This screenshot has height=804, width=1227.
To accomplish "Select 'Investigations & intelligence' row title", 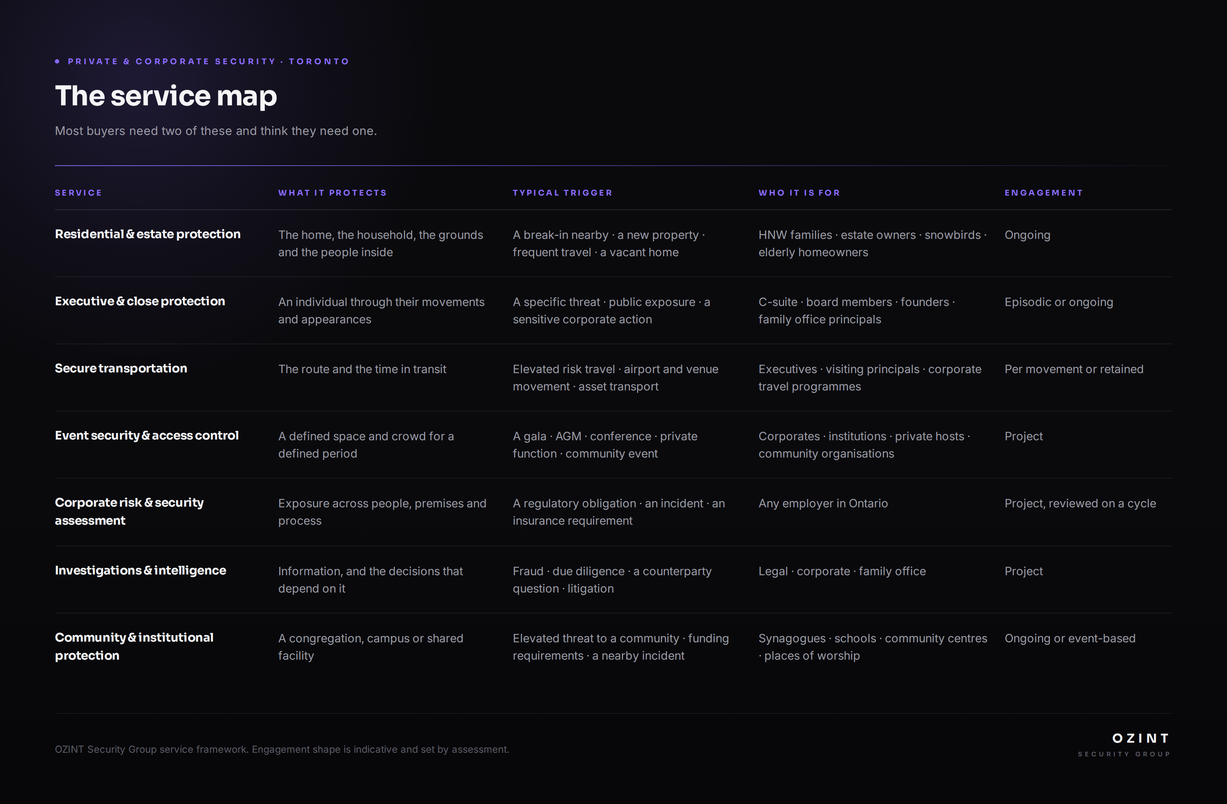I will point(140,571).
